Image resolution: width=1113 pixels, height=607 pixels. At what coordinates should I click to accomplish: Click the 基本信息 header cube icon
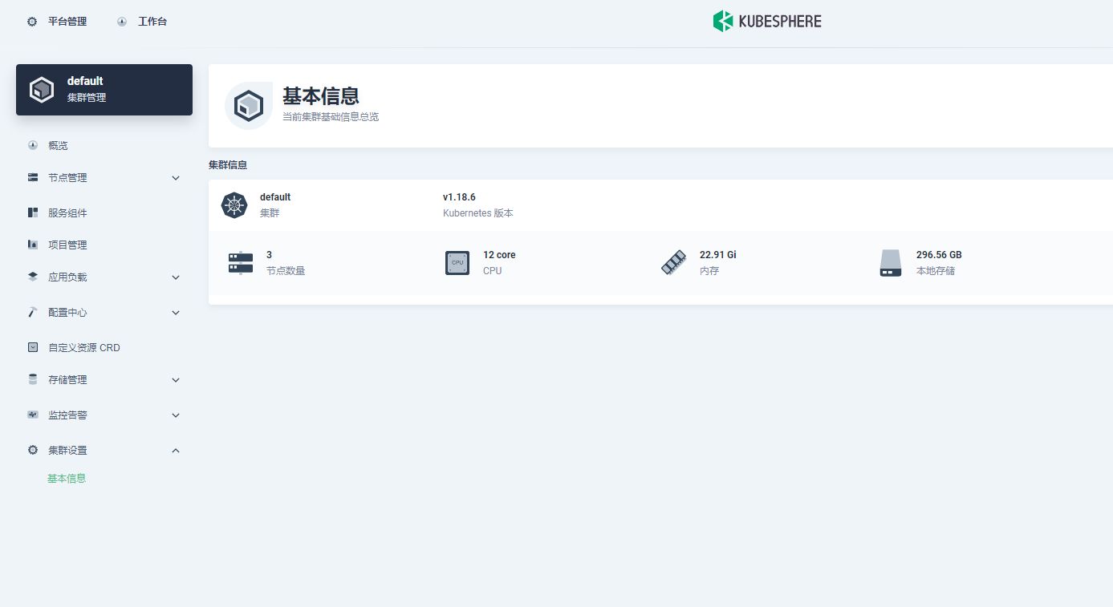tap(249, 106)
